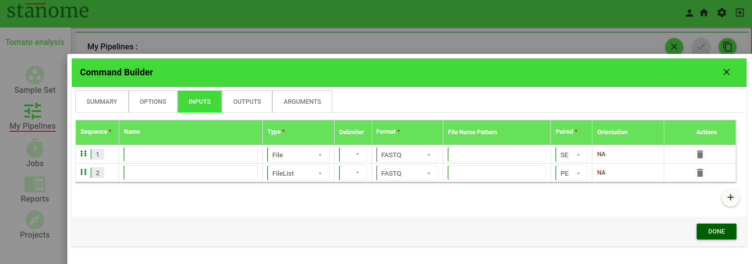
Task: Click the logout icon in header
Action: [x=740, y=13]
